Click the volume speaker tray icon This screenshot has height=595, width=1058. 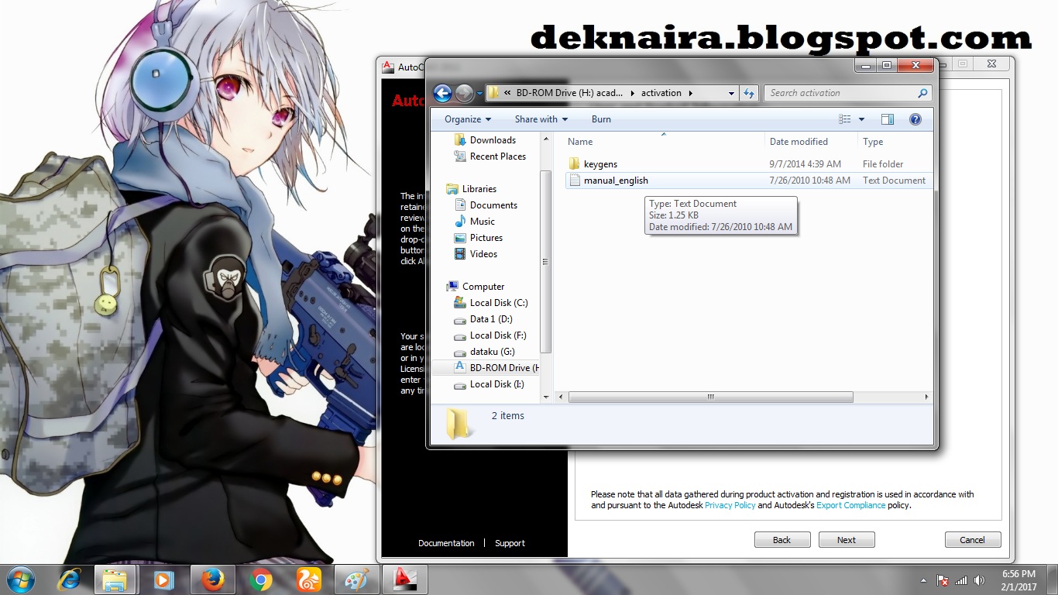tap(981, 580)
